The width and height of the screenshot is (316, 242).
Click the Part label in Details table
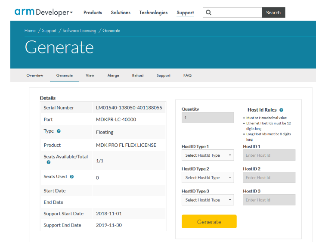click(x=48, y=119)
